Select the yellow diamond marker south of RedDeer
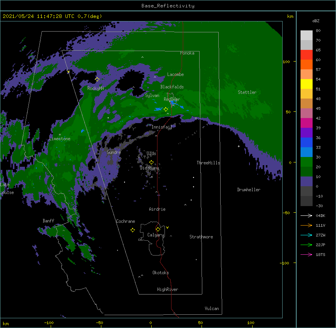The width and height of the screenshot is (336, 328). tap(166, 109)
